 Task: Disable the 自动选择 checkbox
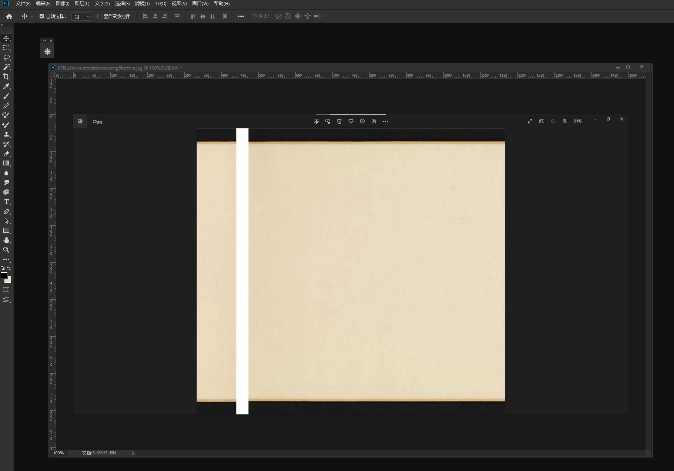(x=42, y=16)
